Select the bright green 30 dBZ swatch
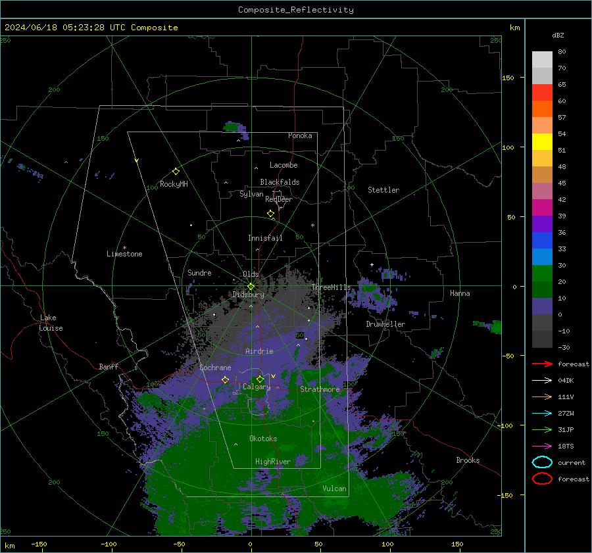592x553 pixels. [542, 274]
